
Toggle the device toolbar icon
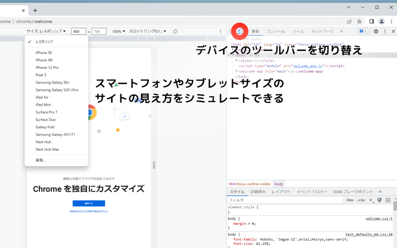pos(240,31)
